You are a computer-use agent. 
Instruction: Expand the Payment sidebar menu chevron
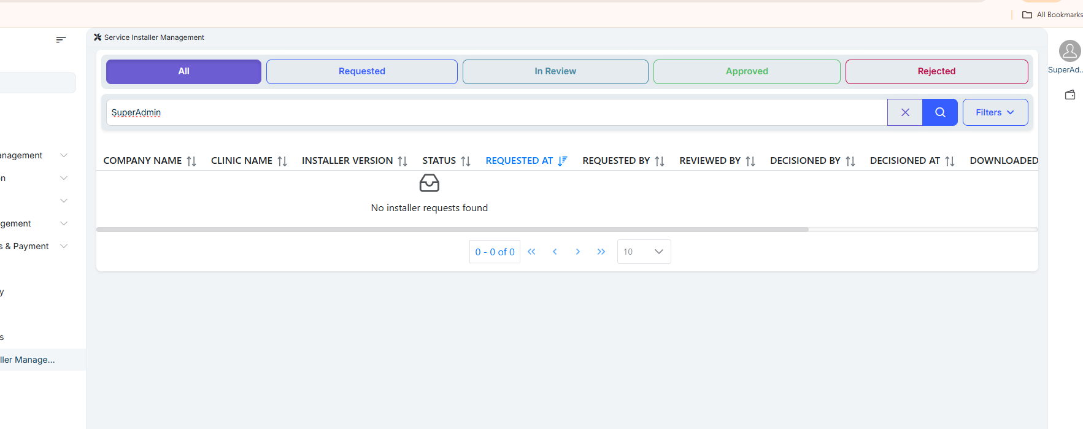point(64,246)
